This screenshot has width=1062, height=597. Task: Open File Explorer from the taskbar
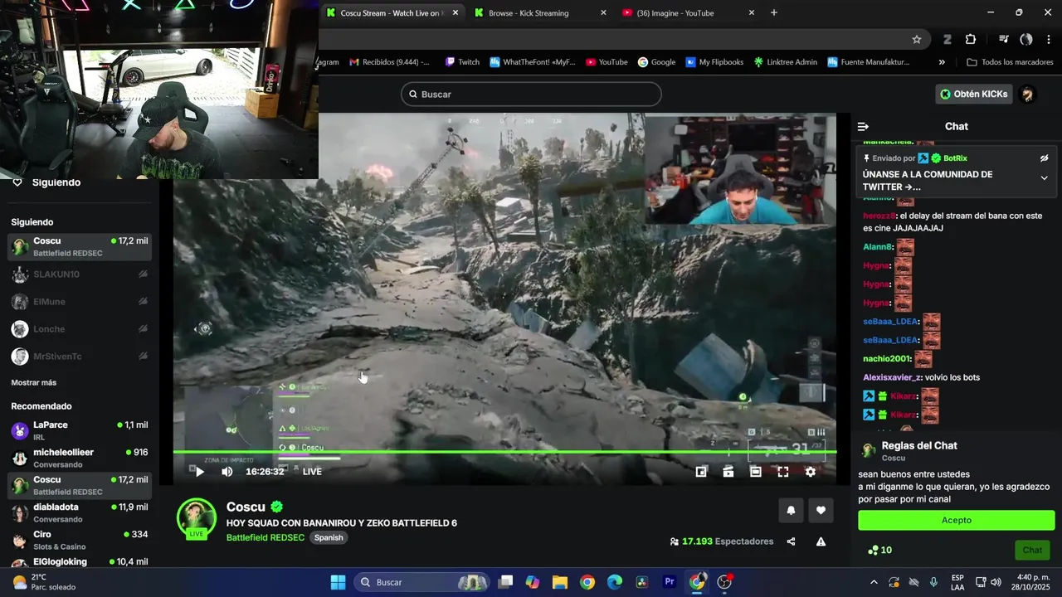tap(559, 582)
